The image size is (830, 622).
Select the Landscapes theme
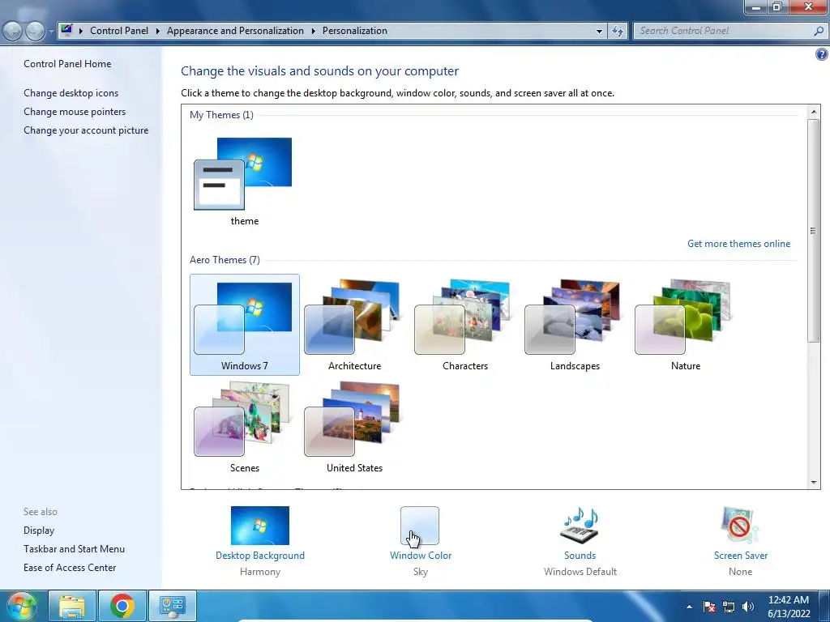tap(575, 325)
